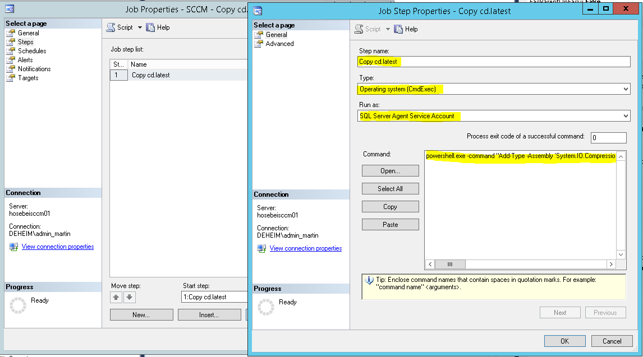This screenshot has width=643, height=357.
Task: Click Job Properties window title icon
Action: [10, 9]
